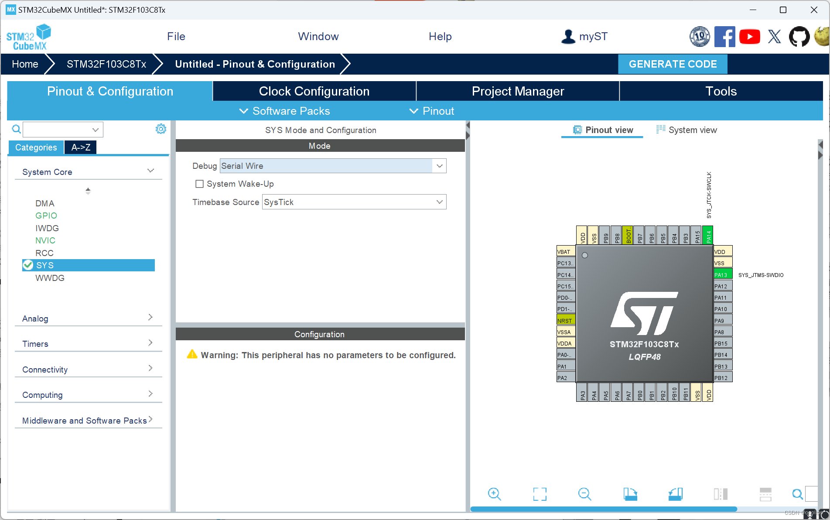Click the GENERATE CODE button
Viewport: 830px width, 520px height.
pyautogui.click(x=673, y=64)
